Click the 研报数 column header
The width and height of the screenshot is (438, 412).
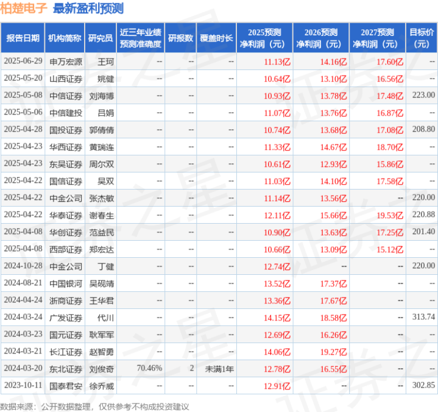[x=180, y=38]
